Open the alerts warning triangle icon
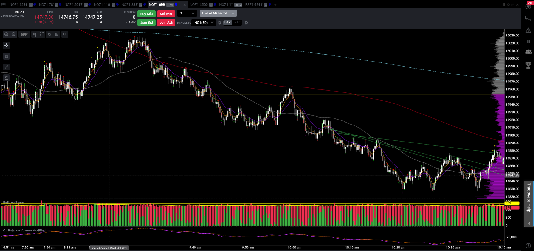The image size is (534, 251). (528, 30)
